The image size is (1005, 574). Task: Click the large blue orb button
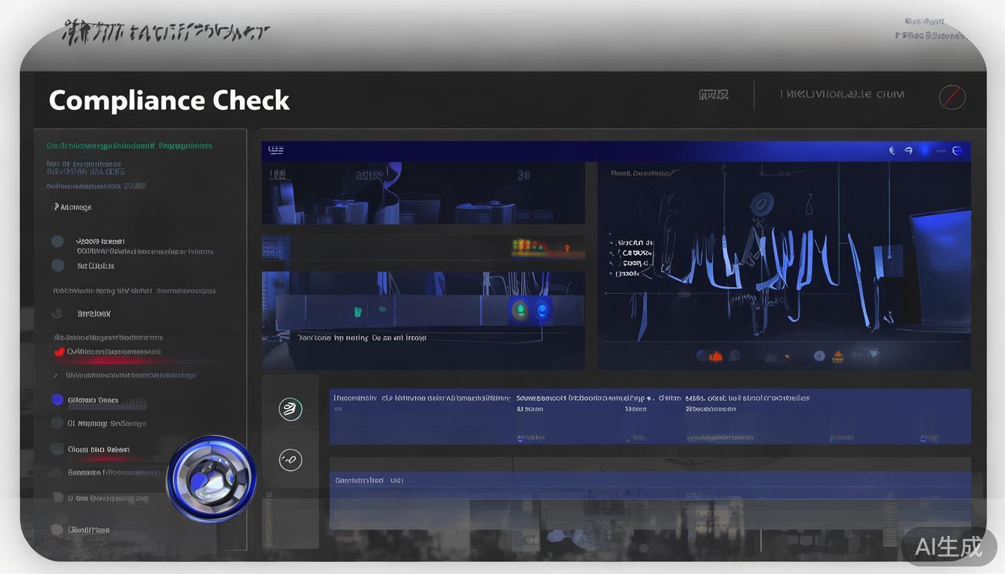point(212,479)
